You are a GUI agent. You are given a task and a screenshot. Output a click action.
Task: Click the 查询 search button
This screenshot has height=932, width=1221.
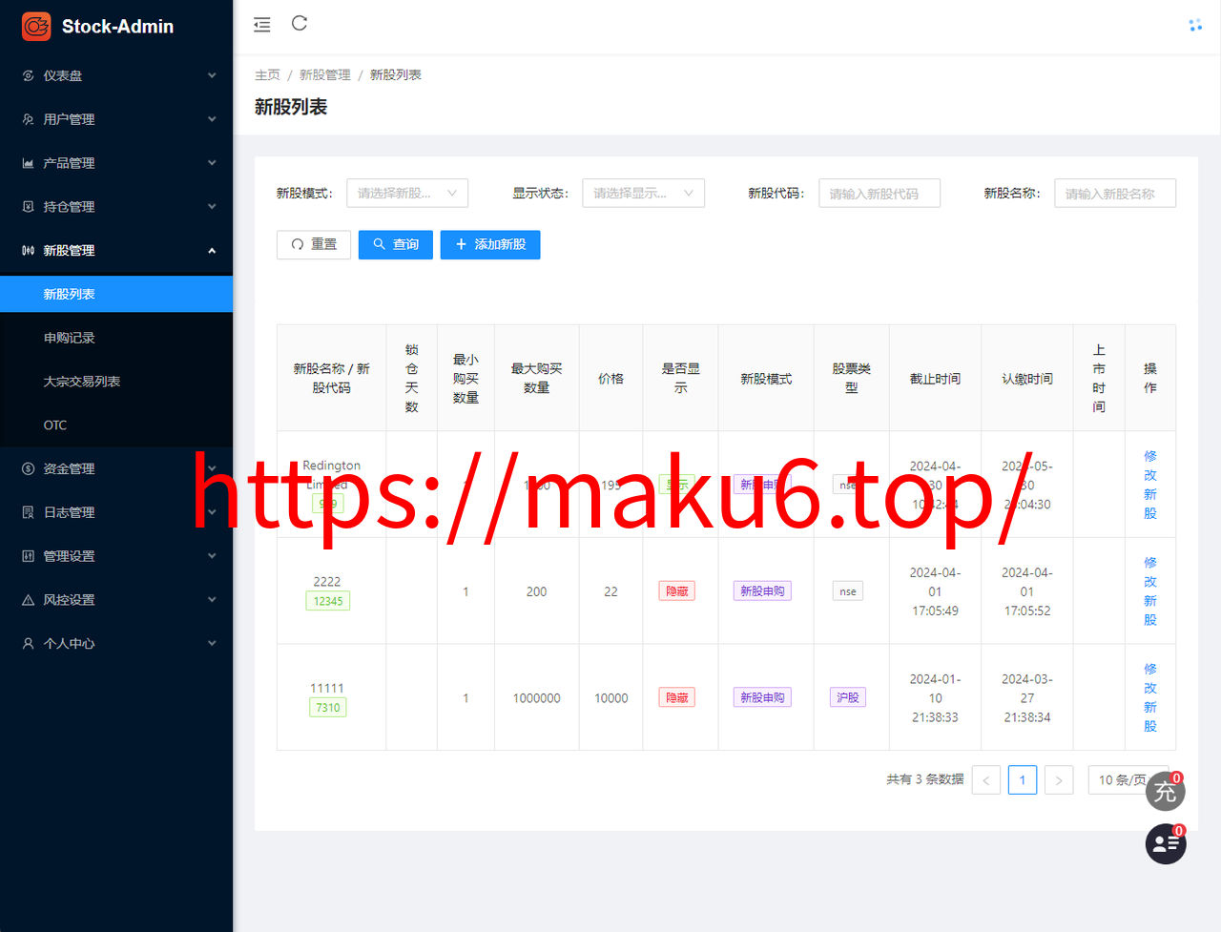[x=396, y=244]
